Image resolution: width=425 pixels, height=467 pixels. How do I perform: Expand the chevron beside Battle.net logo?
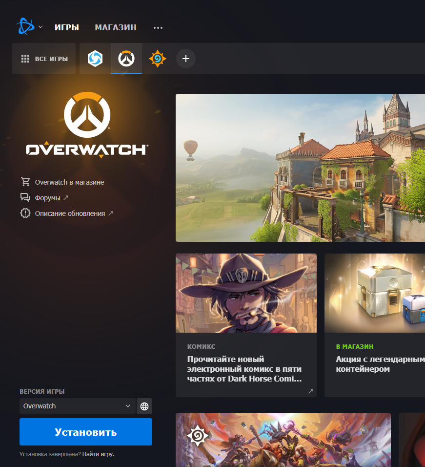pos(40,27)
